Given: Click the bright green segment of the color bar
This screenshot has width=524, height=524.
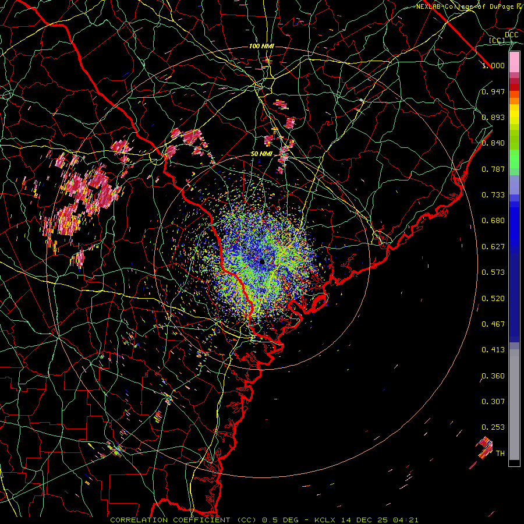Looking at the screenshot, I should [x=514, y=159].
